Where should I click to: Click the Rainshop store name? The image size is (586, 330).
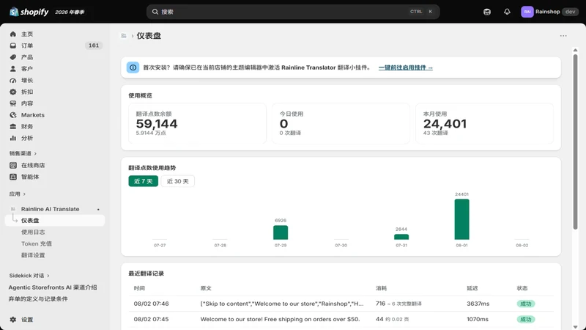click(547, 12)
